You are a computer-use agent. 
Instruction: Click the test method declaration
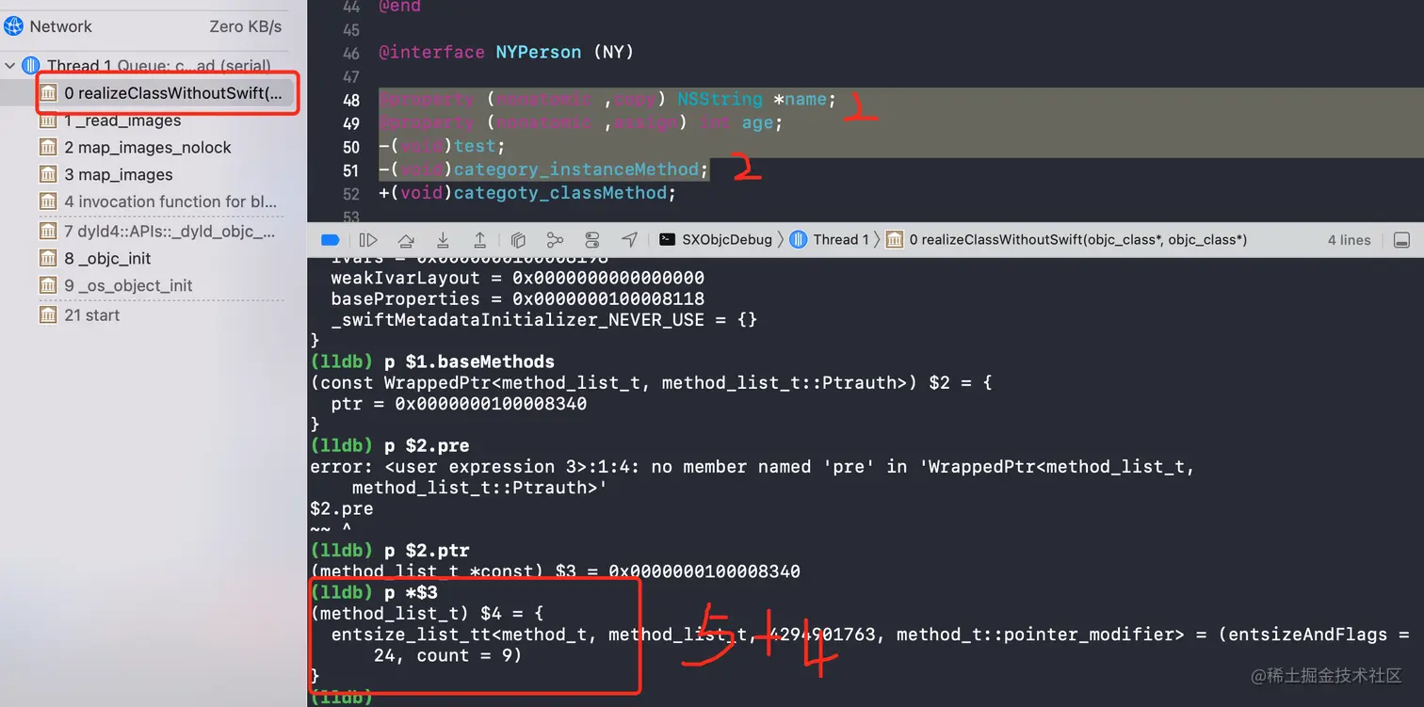[x=442, y=147]
